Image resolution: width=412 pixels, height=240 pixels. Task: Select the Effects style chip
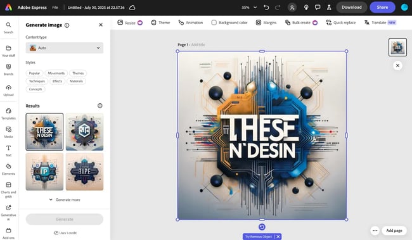[57, 81]
